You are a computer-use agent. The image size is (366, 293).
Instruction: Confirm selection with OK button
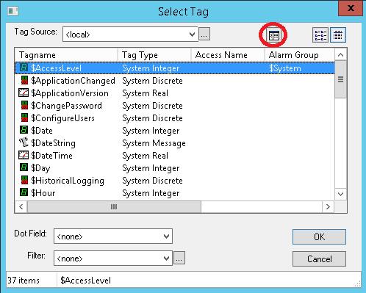[319, 236]
